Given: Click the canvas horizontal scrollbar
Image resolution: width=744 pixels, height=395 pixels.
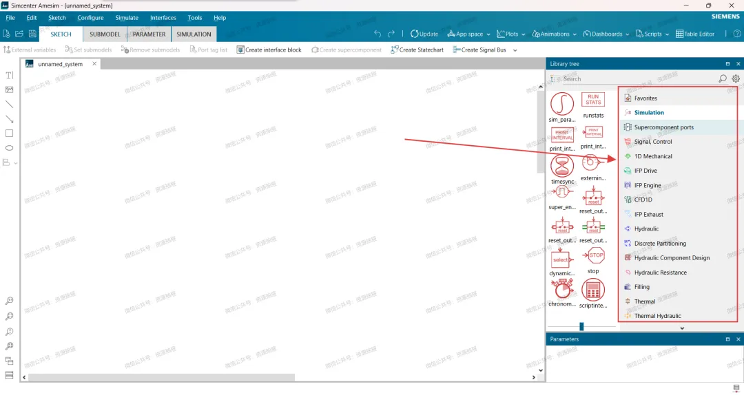Looking at the screenshot, I should 163,378.
